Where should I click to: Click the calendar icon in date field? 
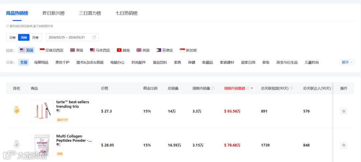point(94,37)
